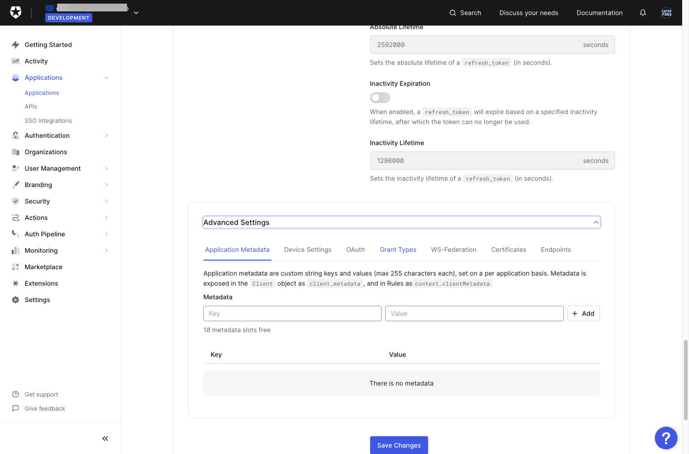Click the Actions flow icon
This screenshot has height=454, width=689.
[16, 218]
